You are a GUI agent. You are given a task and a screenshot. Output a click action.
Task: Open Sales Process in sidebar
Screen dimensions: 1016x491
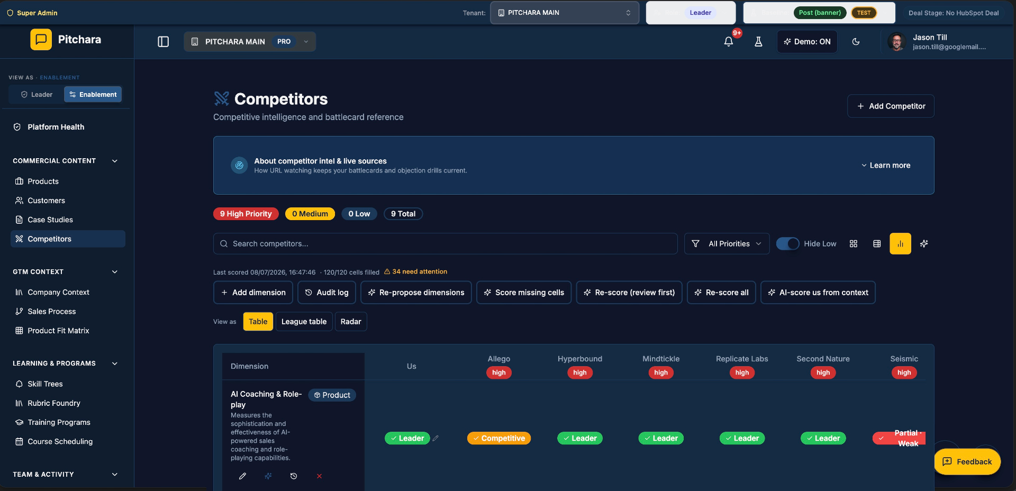[68, 311]
